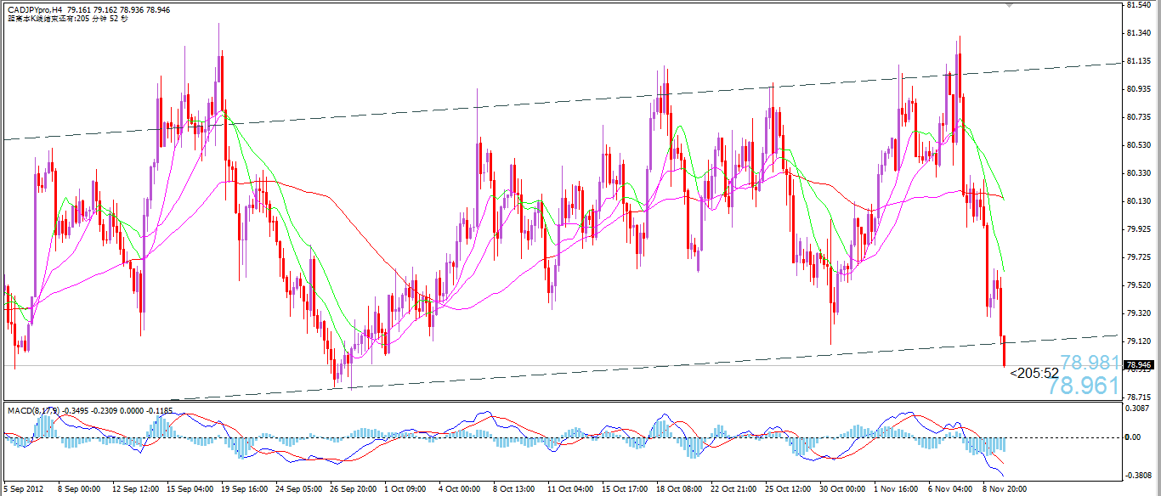Click the 0.3087 MACD scale label
Viewport: 1161px width, 496px height.
(x=1138, y=409)
